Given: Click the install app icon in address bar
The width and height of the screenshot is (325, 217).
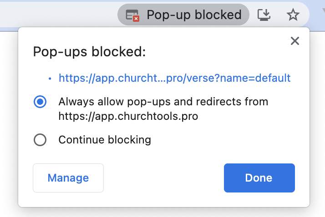Looking at the screenshot, I should pos(264,15).
